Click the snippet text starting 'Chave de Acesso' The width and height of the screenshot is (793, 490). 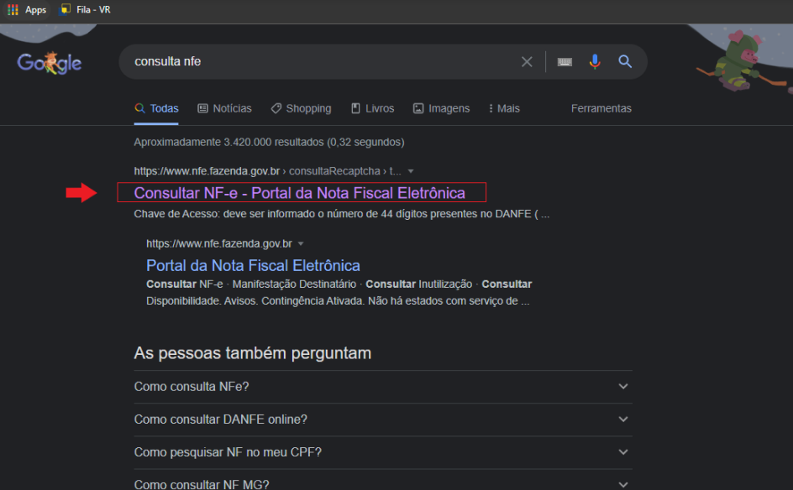point(341,214)
